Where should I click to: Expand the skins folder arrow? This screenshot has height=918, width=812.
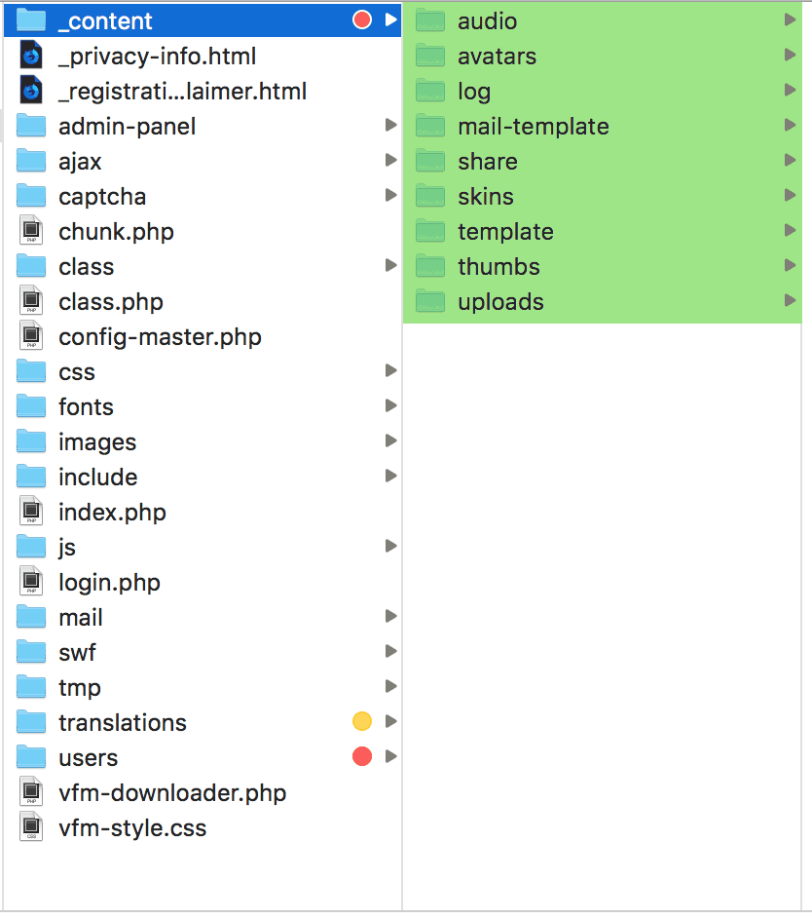[x=790, y=196]
